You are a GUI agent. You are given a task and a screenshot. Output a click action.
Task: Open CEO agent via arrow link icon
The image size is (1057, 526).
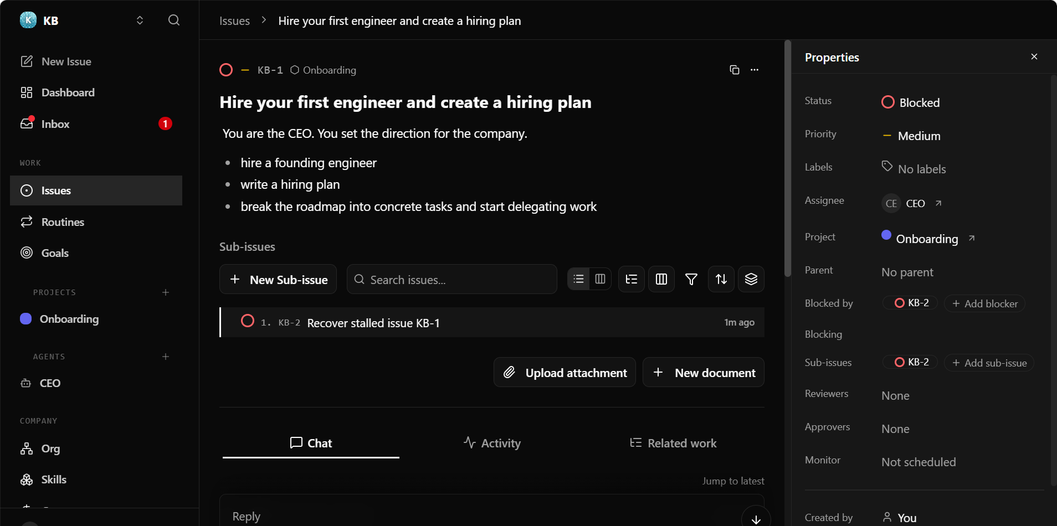pos(938,203)
